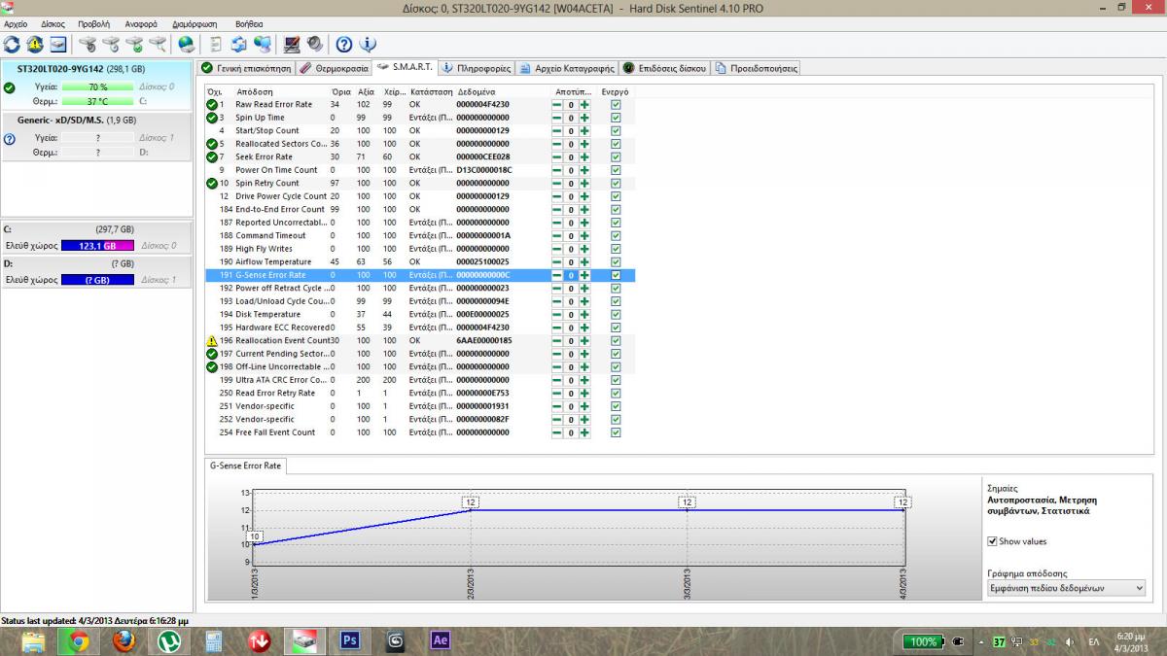Screen dimensions: 1167x656
Task: Uncheck Ενεργό box for Spin Up Time
Action: coord(616,118)
